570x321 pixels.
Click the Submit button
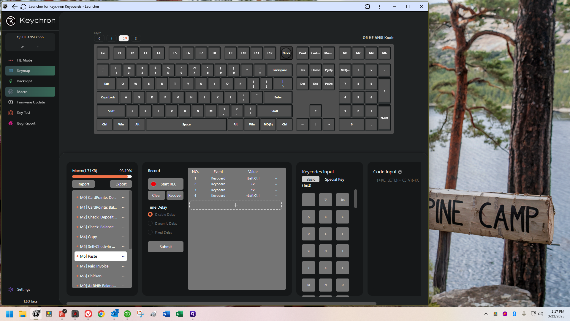pyautogui.click(x=165, y=247)
